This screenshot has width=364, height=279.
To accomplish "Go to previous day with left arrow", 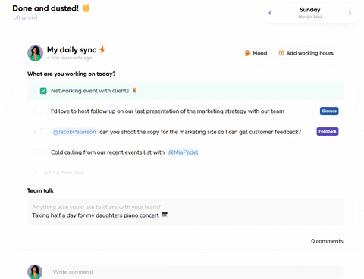I will 270,13.
